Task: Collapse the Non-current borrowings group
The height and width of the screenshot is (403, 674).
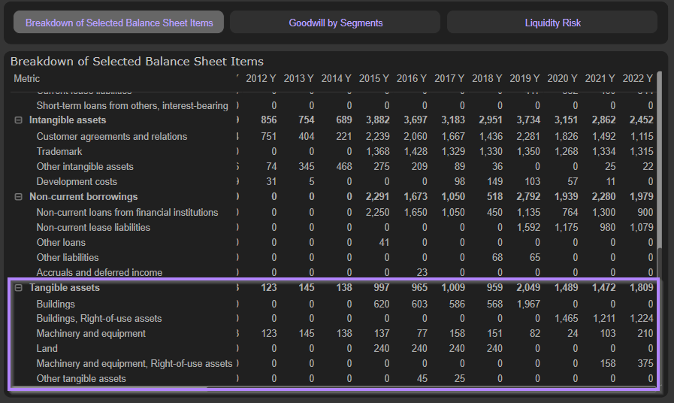Action: tap(19, 197)
